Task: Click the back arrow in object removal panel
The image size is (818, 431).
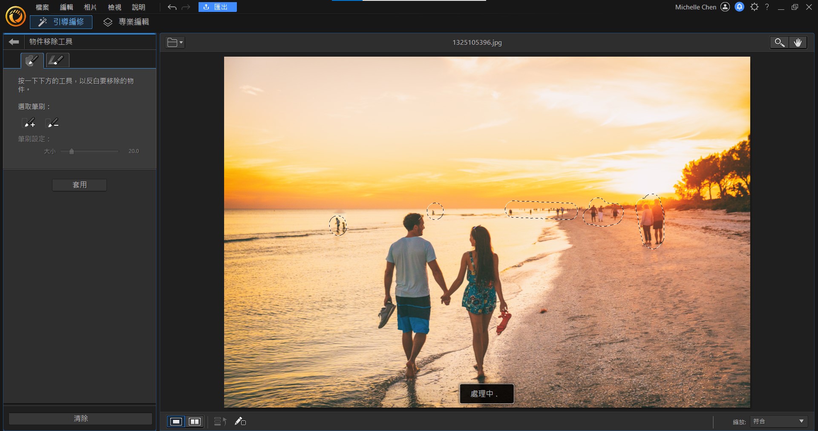Action: click(14, 42)
